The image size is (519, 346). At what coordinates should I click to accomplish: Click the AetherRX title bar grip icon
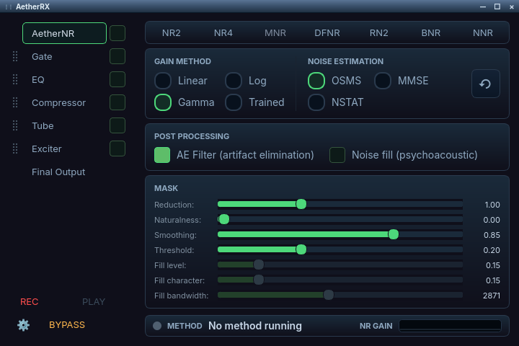click(9, 6)
